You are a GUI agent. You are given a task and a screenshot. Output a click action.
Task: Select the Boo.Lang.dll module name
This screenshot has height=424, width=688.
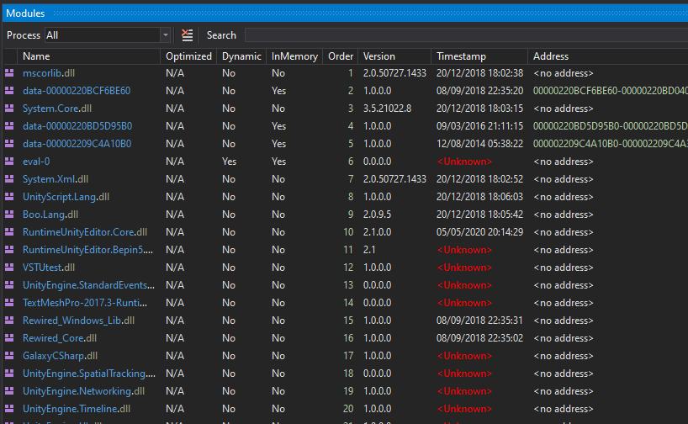pyautogui.click(x=50, y=215)
